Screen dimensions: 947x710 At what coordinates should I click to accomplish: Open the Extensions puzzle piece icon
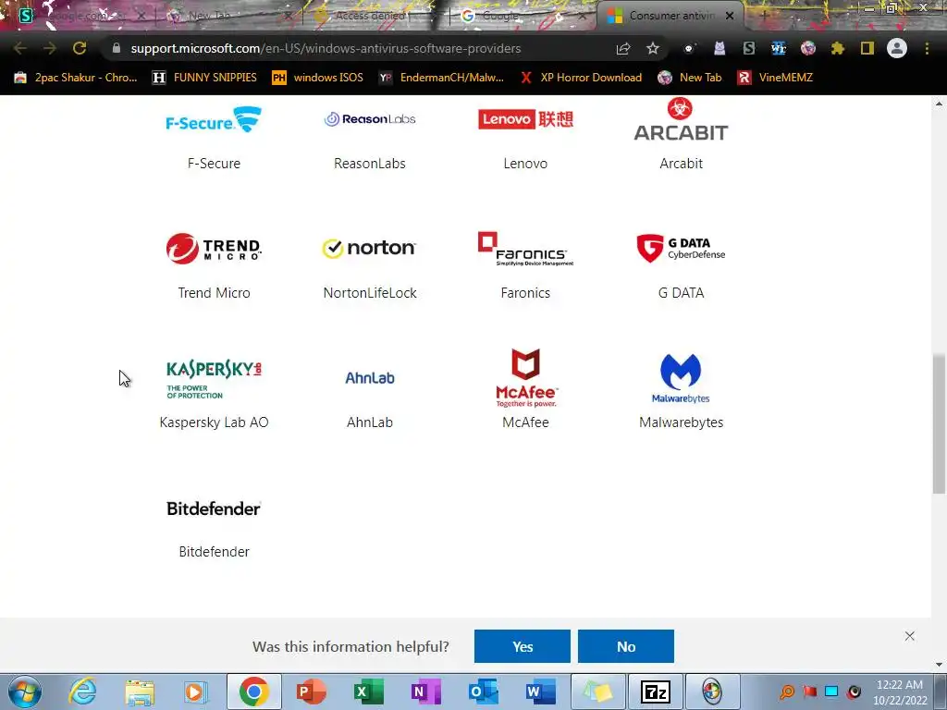tap(838, 48)
